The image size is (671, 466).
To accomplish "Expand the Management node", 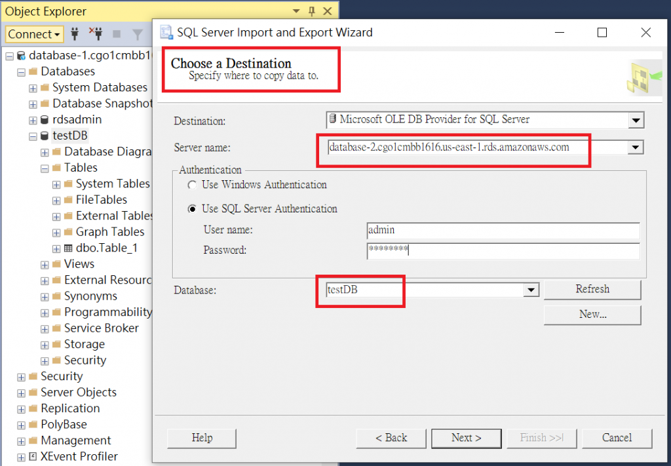I will pos(21,442).
